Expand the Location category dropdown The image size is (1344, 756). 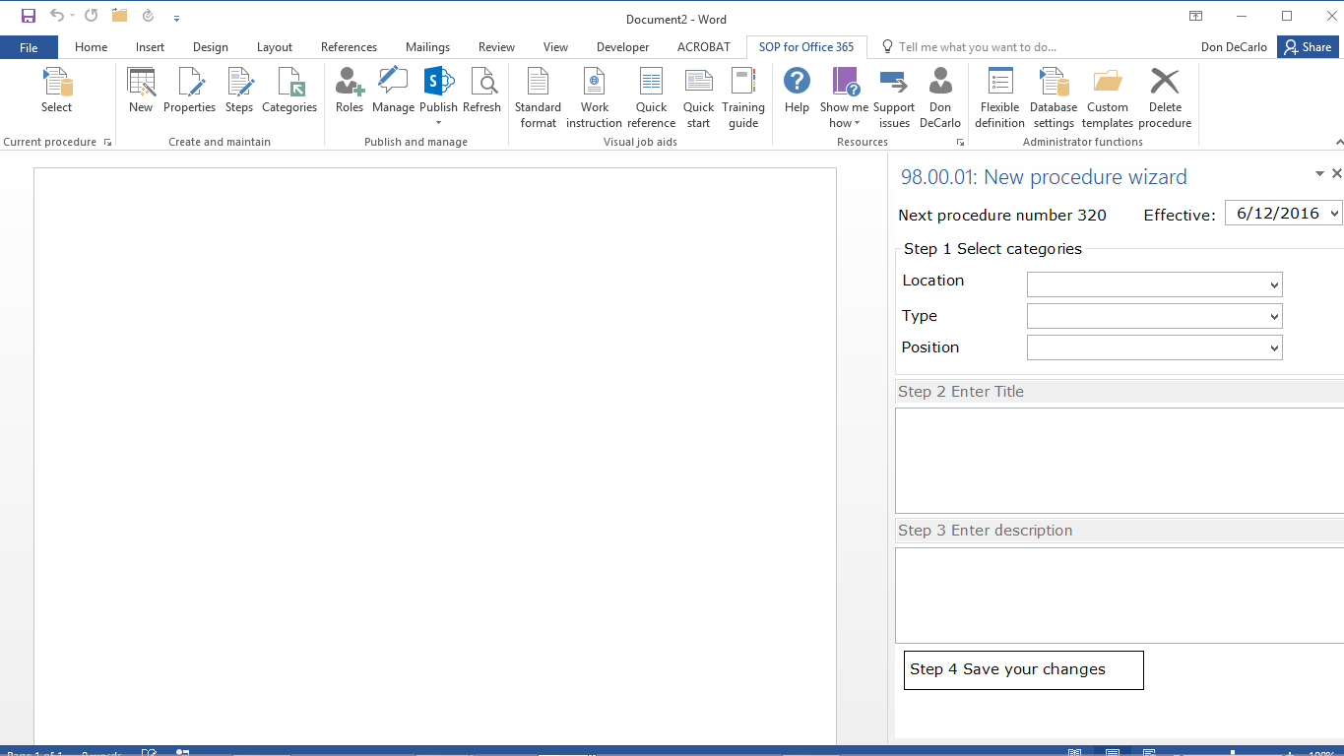point(1274,285)
